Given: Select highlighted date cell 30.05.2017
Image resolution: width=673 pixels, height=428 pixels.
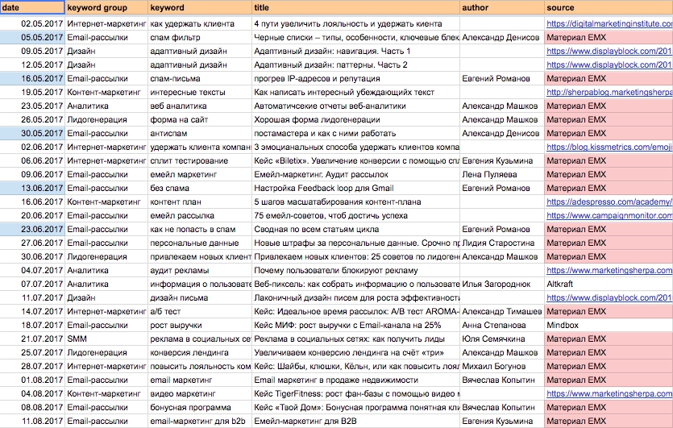Looking at the screenshot, I should pyautogui.click(x=32, y=134).
